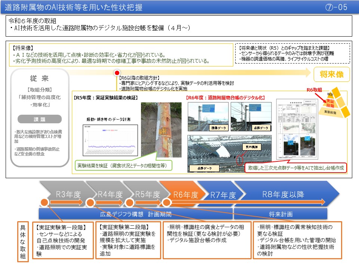Viewport: 359px width, 269px height.
Task: Click the 専門家にヒアリングするなど bullet
Action: pos(176,83)
